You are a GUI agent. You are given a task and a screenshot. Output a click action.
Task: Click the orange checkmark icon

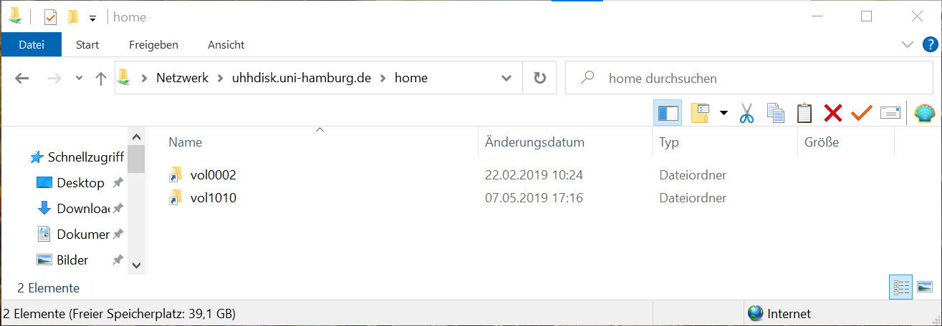point(861,113)
